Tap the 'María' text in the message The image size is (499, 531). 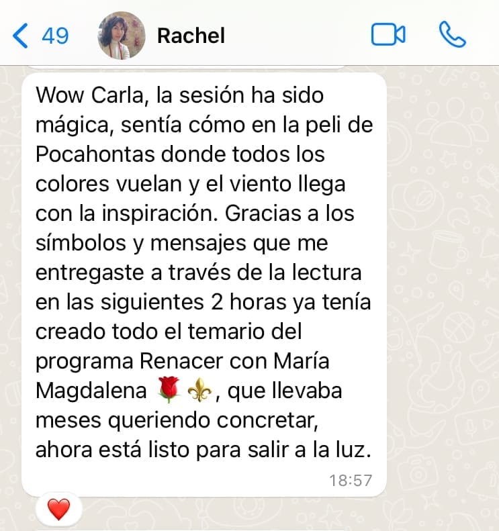click(x=301, y=361)
